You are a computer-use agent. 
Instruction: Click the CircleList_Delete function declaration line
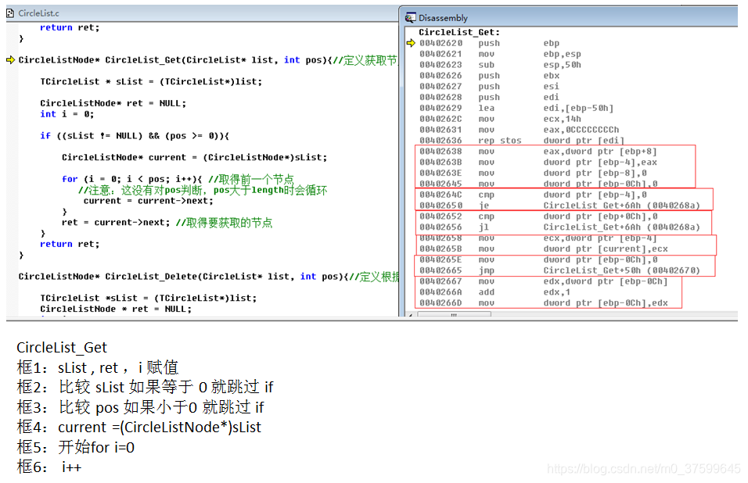coord(208,277)
